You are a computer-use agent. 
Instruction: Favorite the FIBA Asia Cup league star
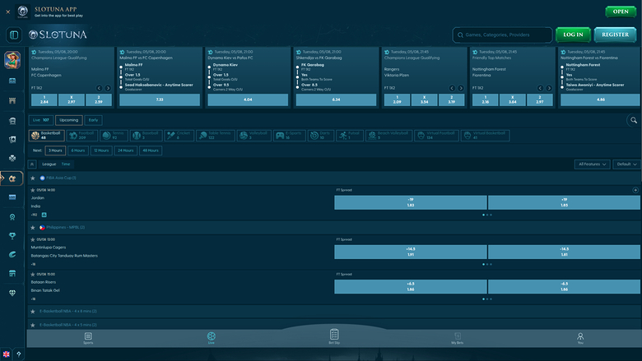[33, 178]
